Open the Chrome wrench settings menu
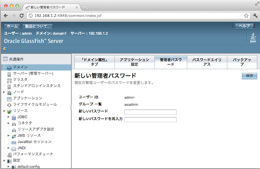Image resolution: width=260 pixels, height=169 pixels. pos(254,16)
